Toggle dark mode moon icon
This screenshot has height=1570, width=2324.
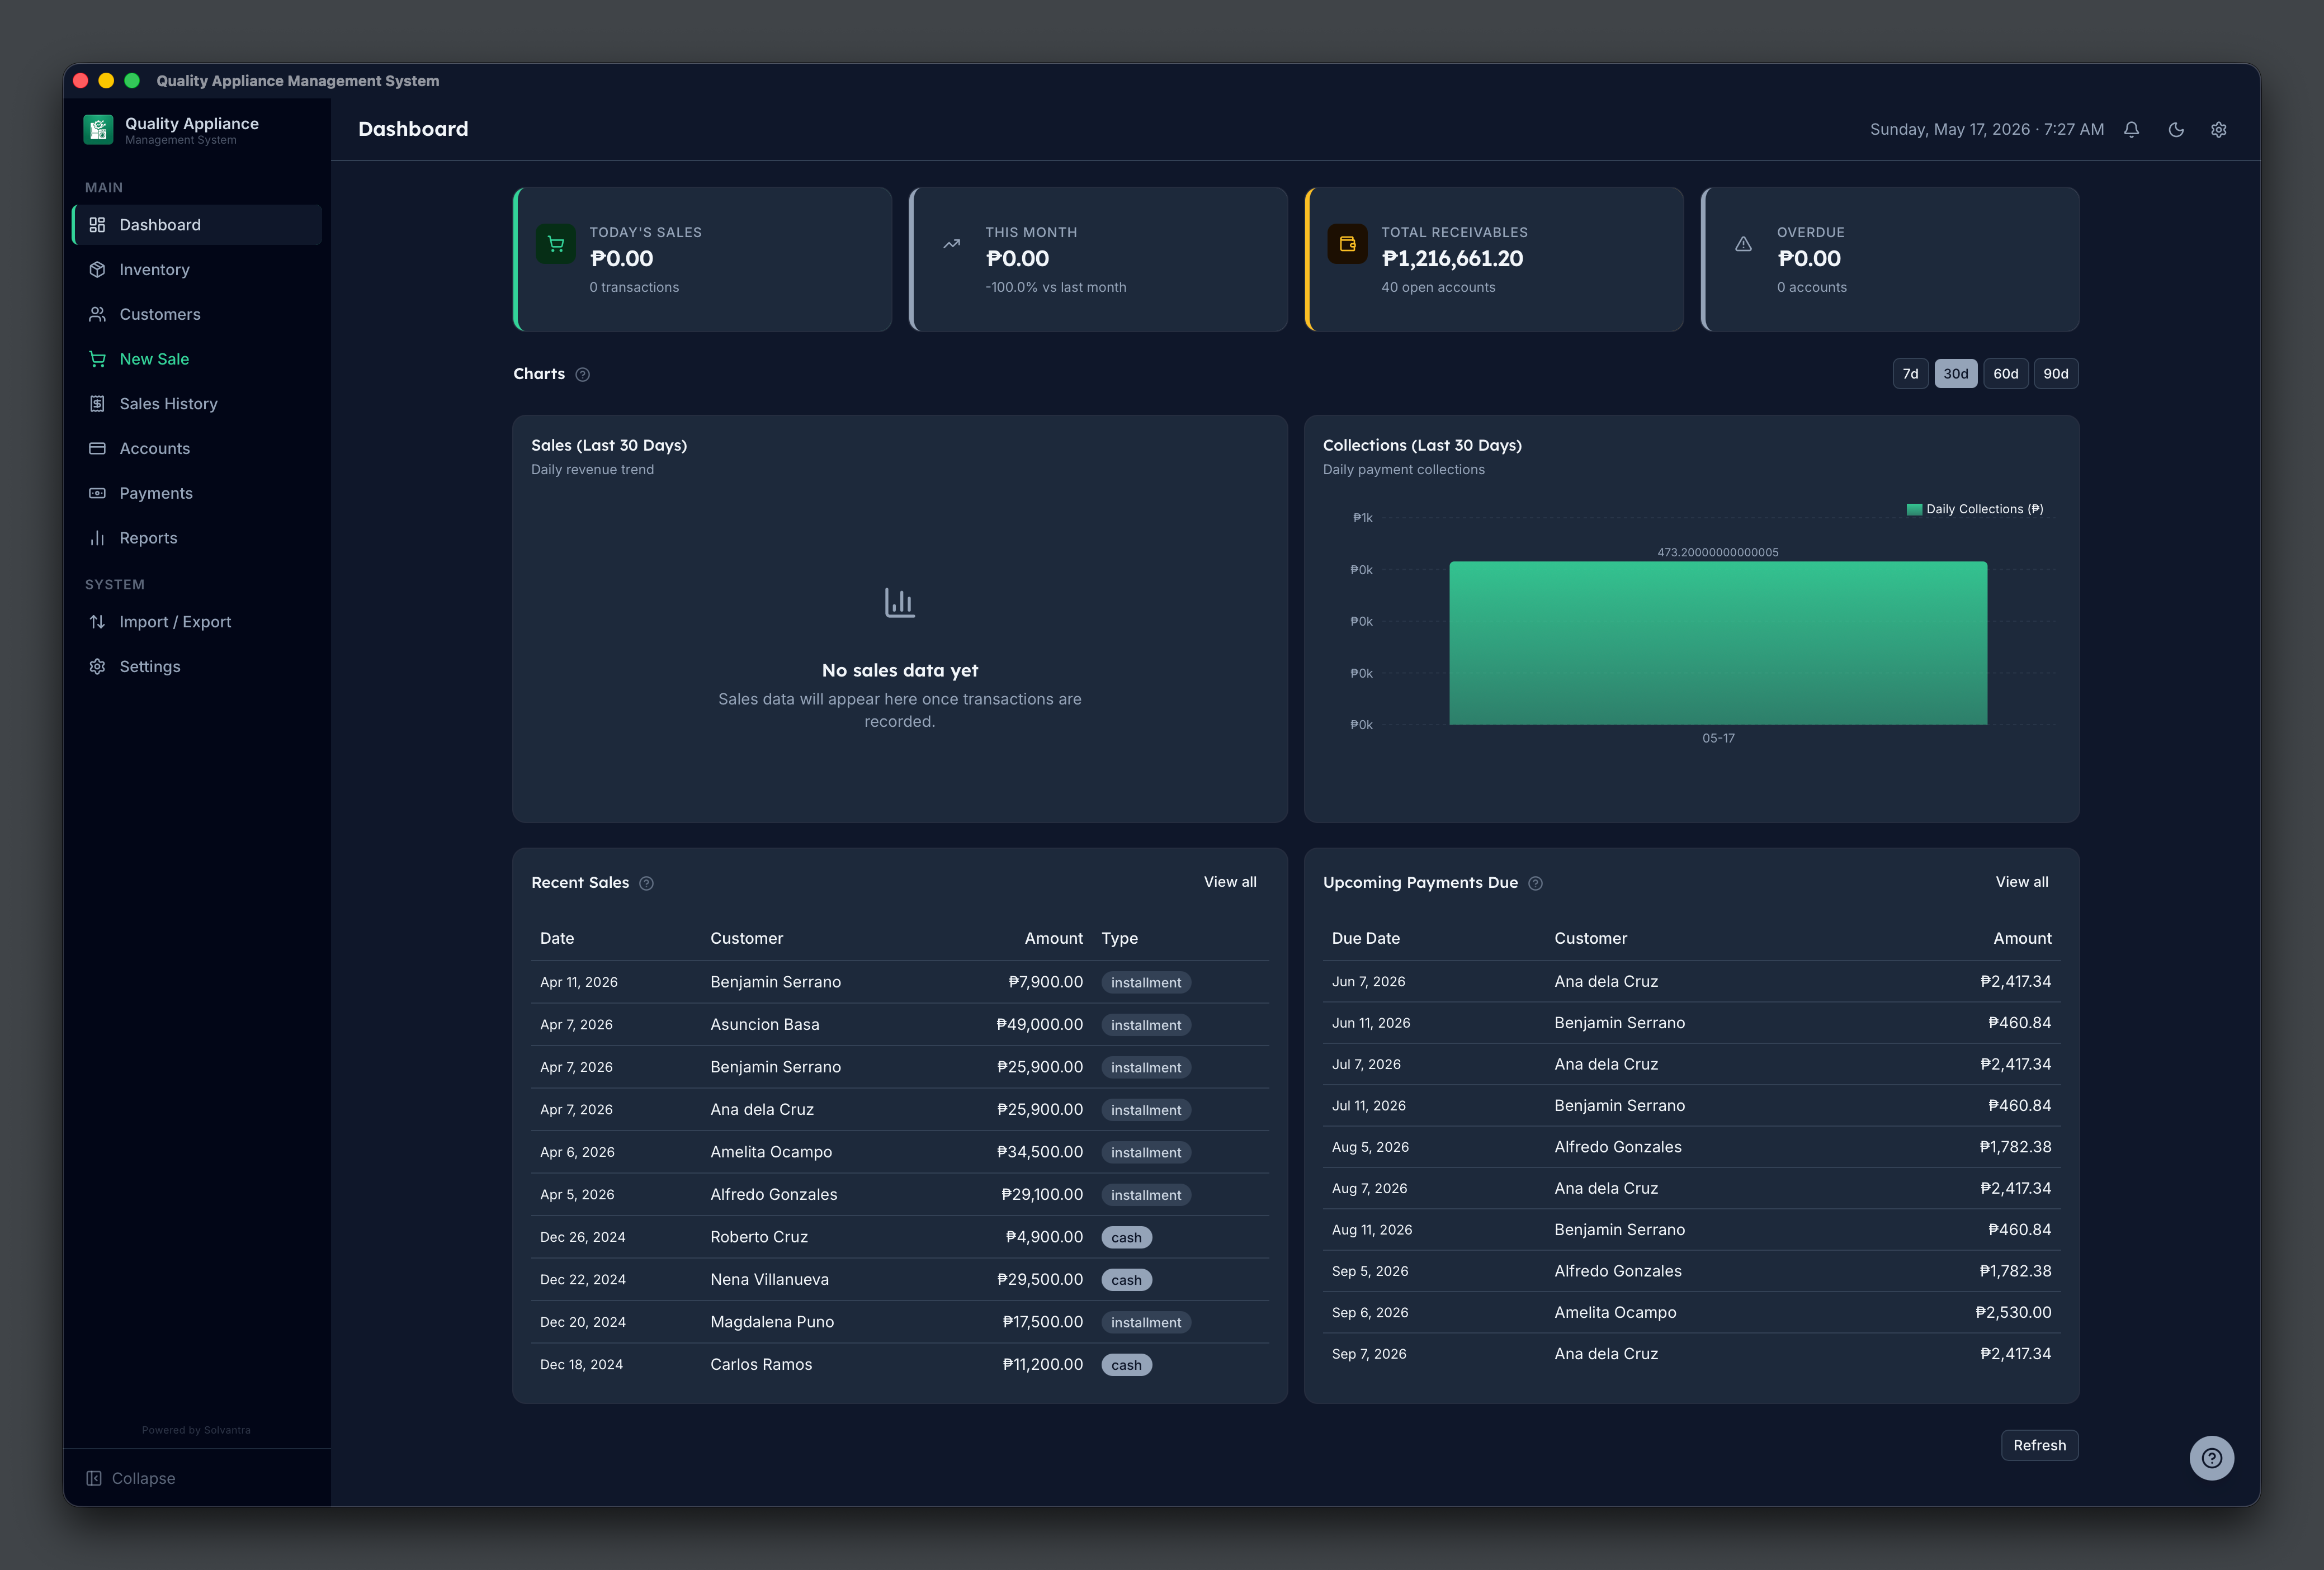tap(2175, 130)
